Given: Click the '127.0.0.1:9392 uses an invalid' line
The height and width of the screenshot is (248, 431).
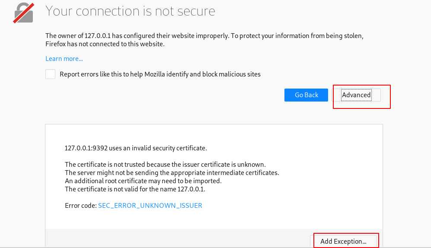Looking at the screenshot, I should click(136, 148).
